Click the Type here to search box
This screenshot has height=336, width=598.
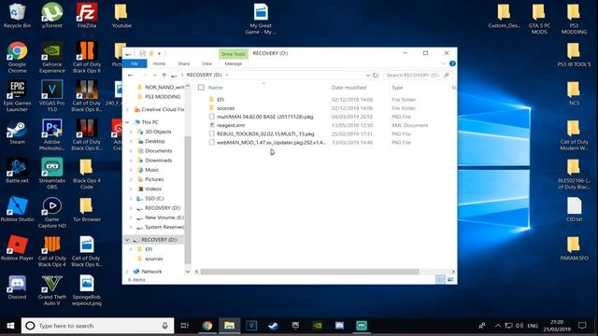[x=97, y=326]
